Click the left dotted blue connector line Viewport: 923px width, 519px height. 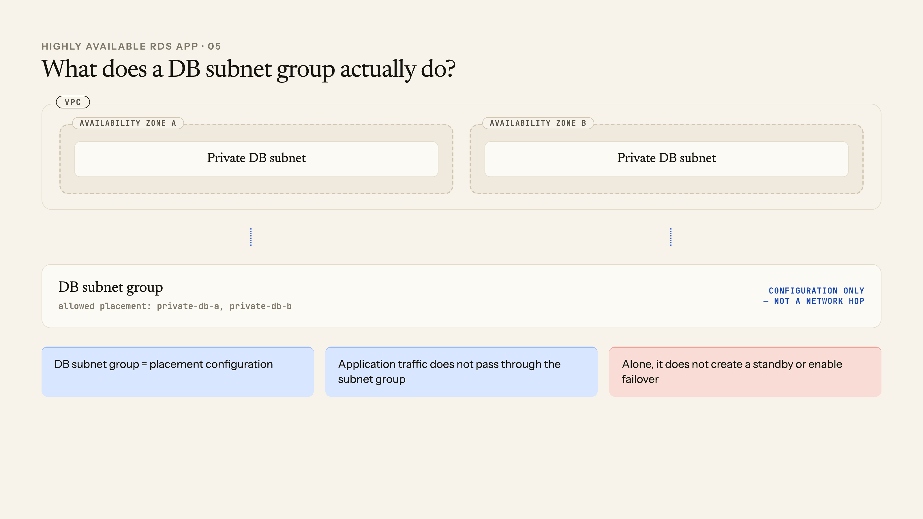pos(251,237)
